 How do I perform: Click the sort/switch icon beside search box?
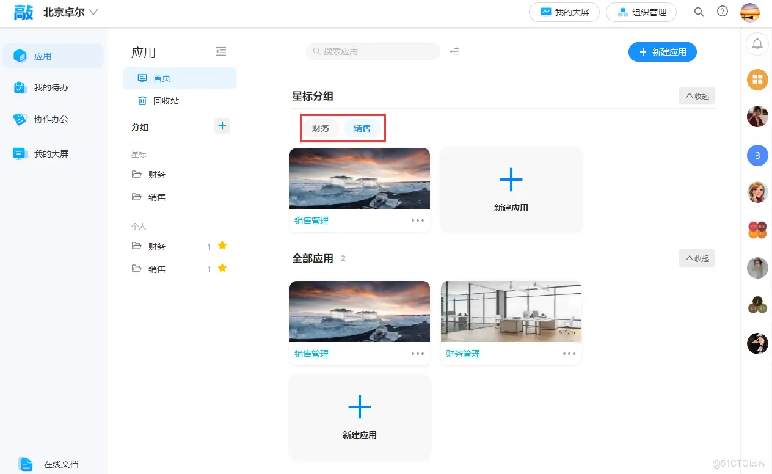[454, 51]
